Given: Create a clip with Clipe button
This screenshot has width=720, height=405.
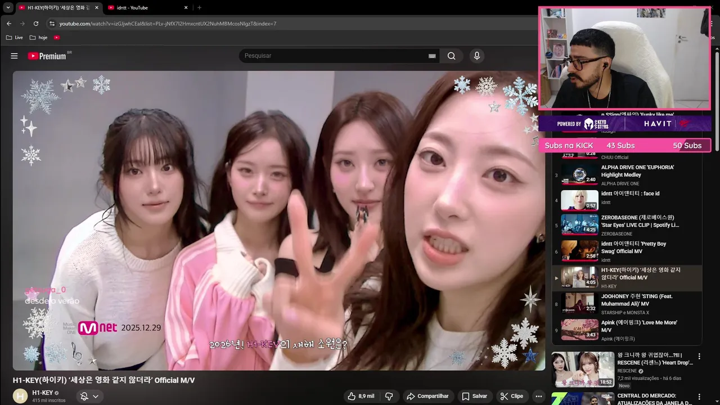Looking at the screenshot, I should 512,396.
